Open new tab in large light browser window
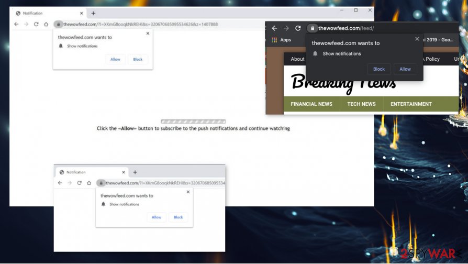 click(93, 13)
